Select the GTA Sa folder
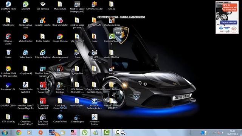Image resolution: width=242 pixels, height=136 pixels. pos(112,6)
